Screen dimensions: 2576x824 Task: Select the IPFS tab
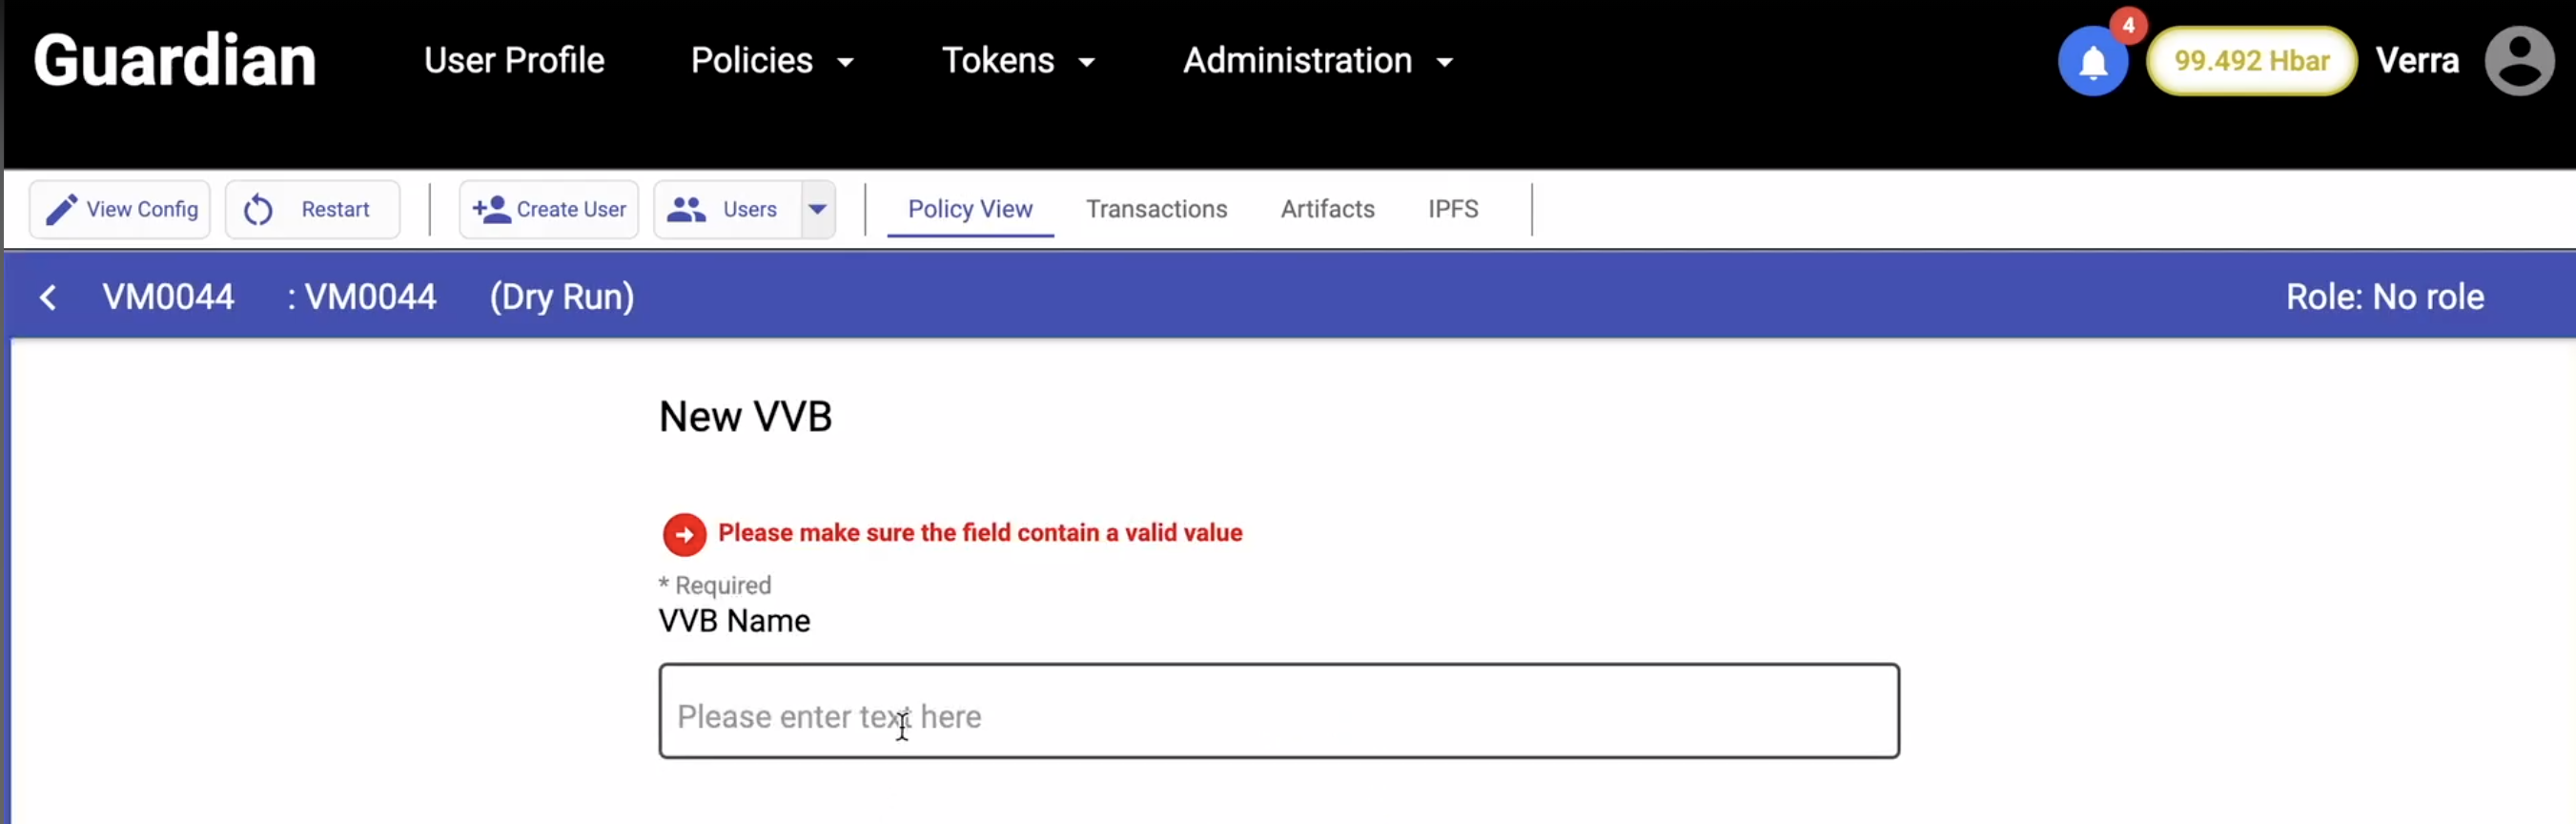(1452, 209)
